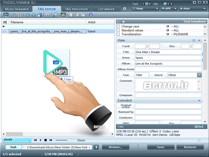Click the playback time progress bar
This screenshot has width=209, height=157.
17,140
